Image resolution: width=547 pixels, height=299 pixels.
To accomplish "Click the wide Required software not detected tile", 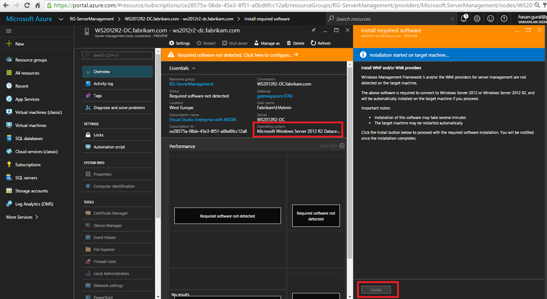I will click(228, 216).
